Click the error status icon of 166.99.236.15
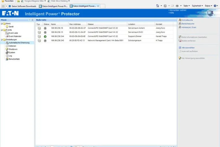The width and height of the screenshot is (220, 147). coord(45,32)
